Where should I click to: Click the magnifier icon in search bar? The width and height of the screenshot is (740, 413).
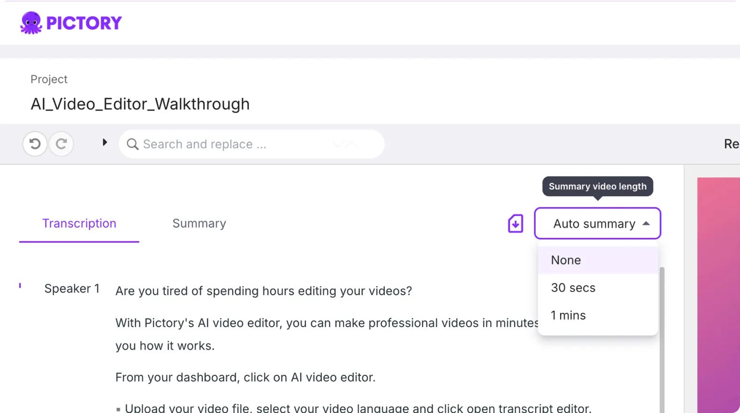(x=132, y=144)
